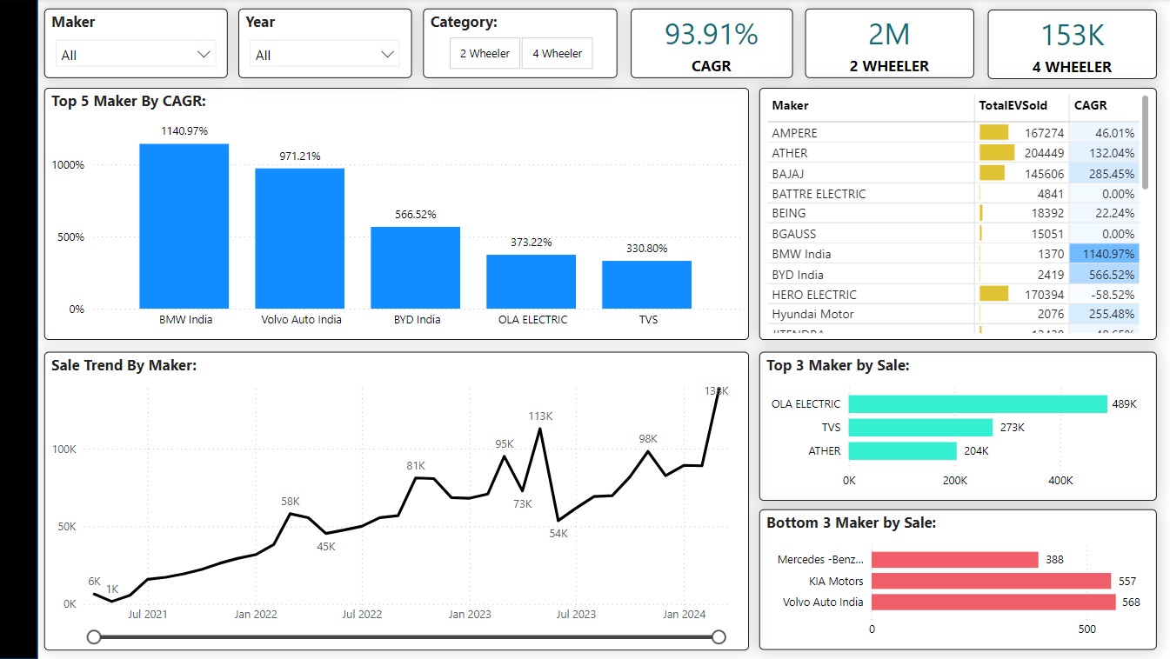Click the Hyundai Motor table row
1170x659 pixels.
tap(953, 314)
